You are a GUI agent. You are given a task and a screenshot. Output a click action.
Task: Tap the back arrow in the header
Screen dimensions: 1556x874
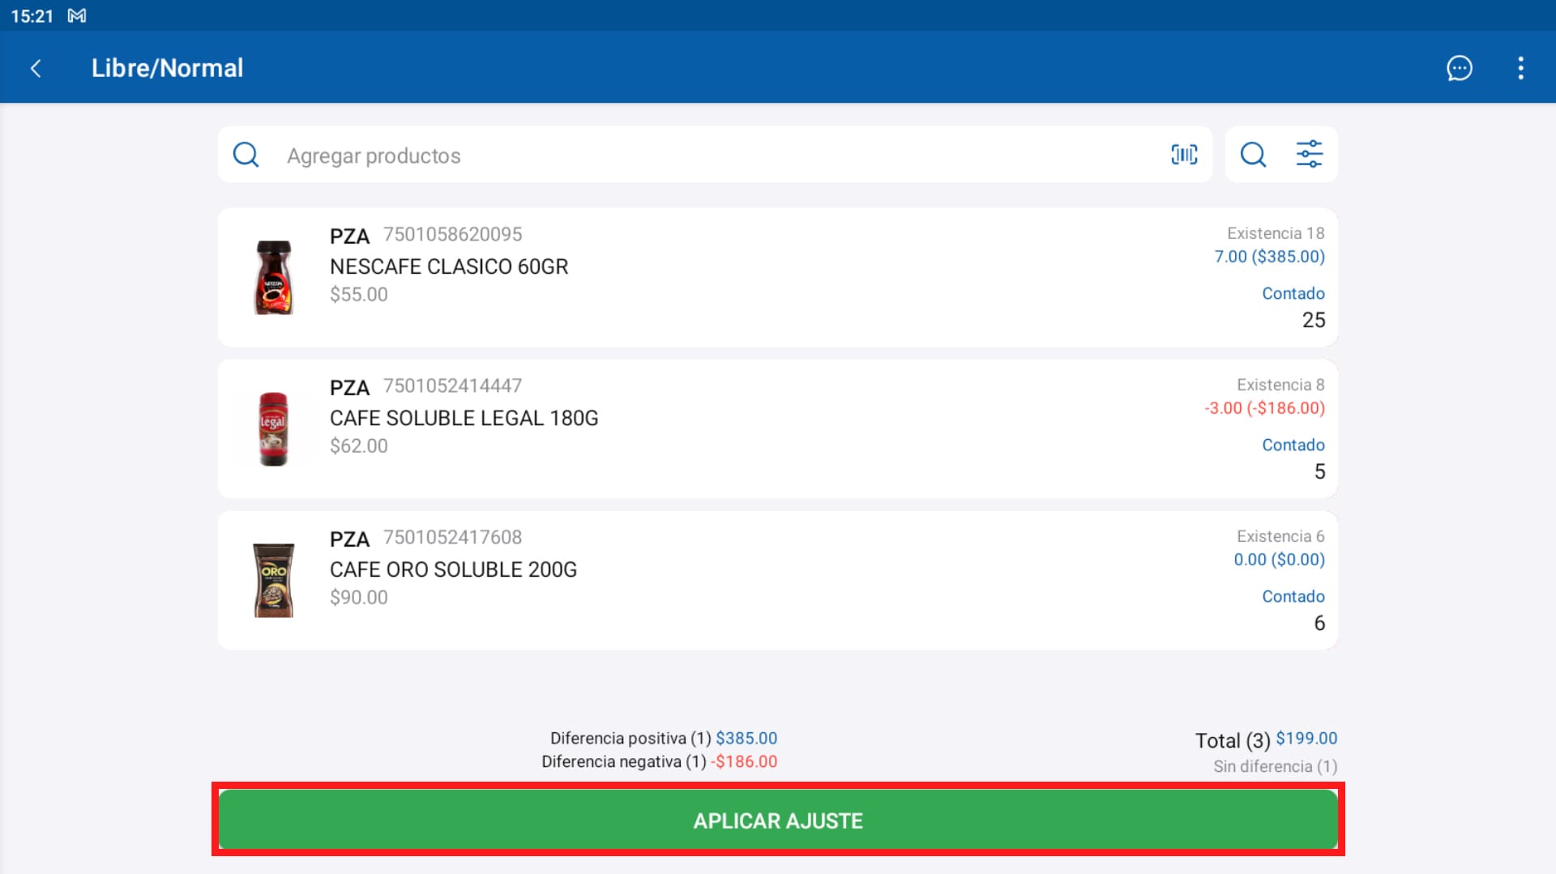pyautogui.click(x=36, y=68)
